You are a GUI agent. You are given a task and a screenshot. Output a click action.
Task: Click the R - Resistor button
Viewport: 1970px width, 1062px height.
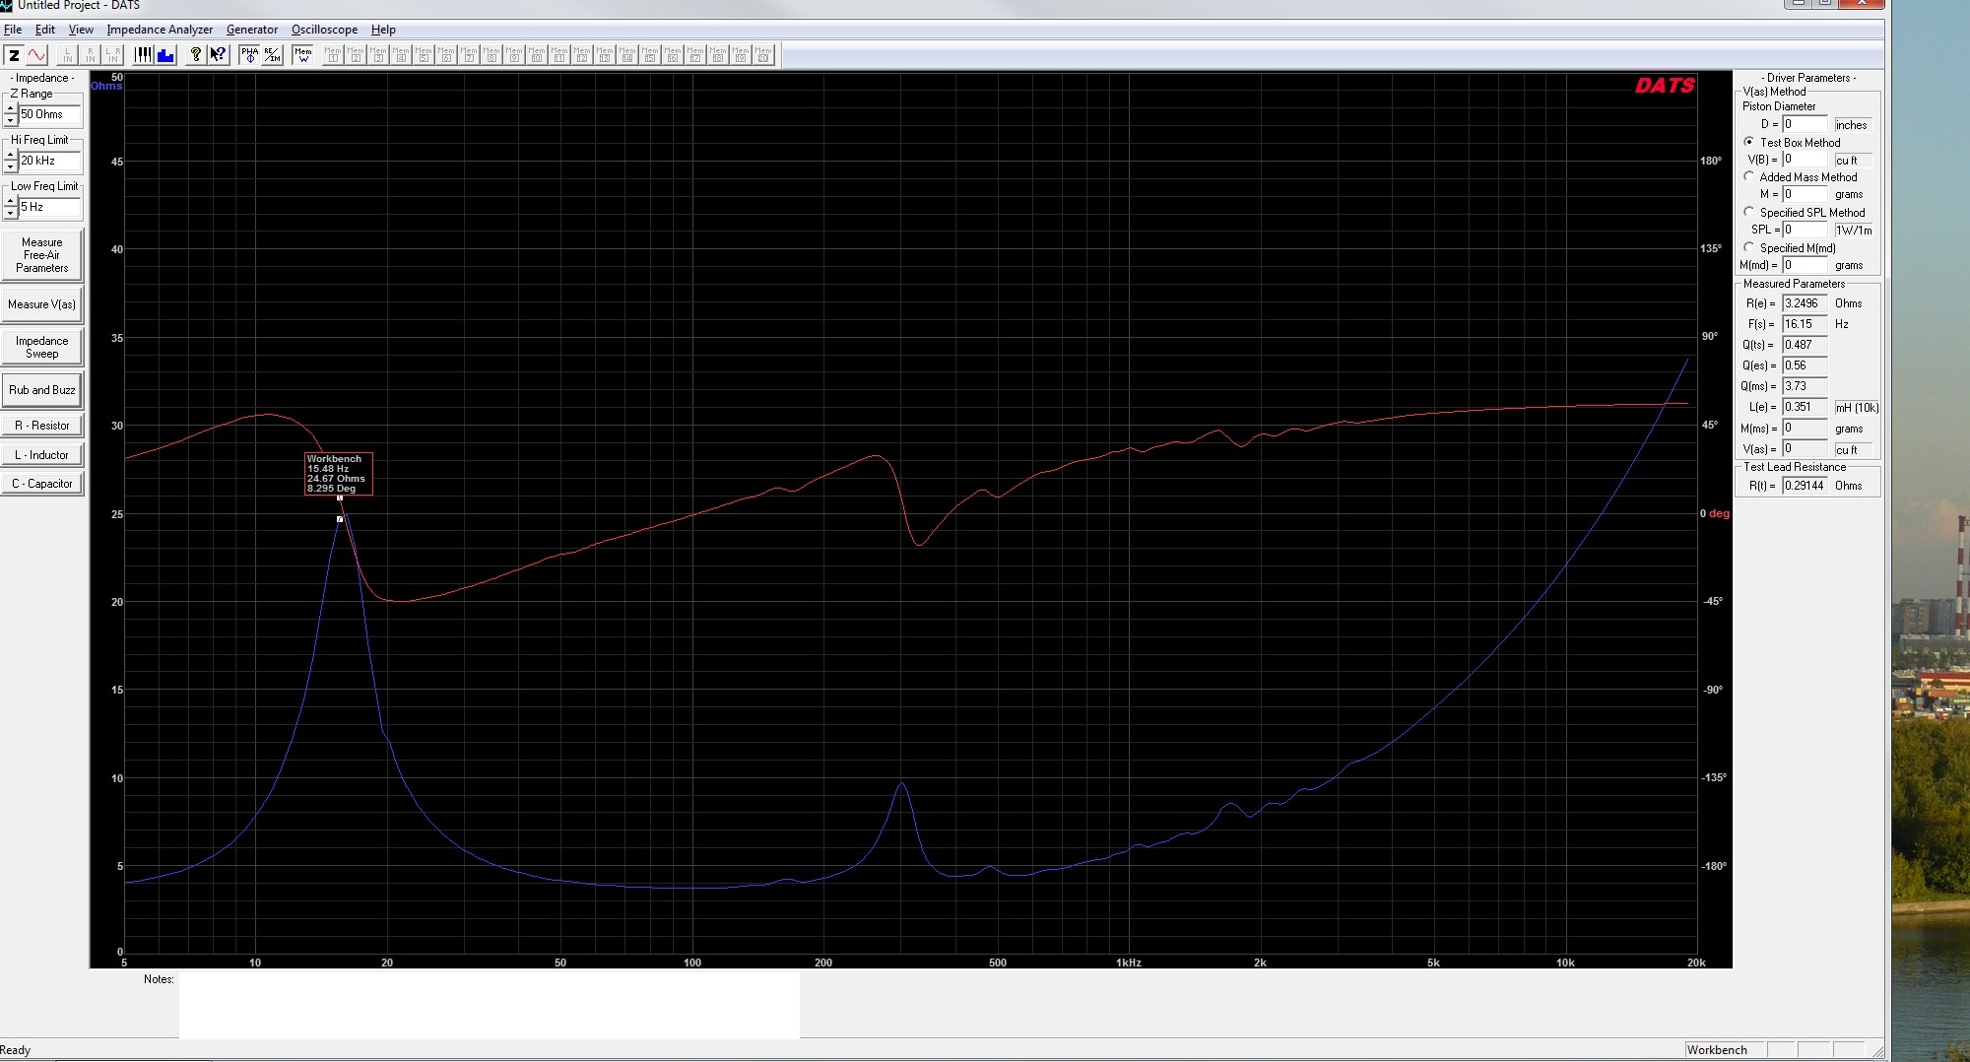point(42,426)
